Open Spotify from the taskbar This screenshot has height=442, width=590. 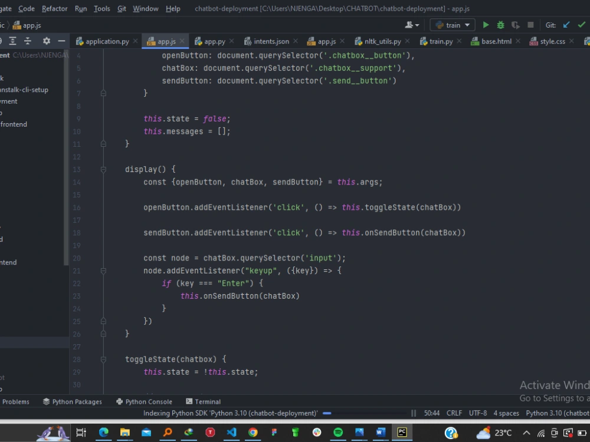[x=338, y=432]
